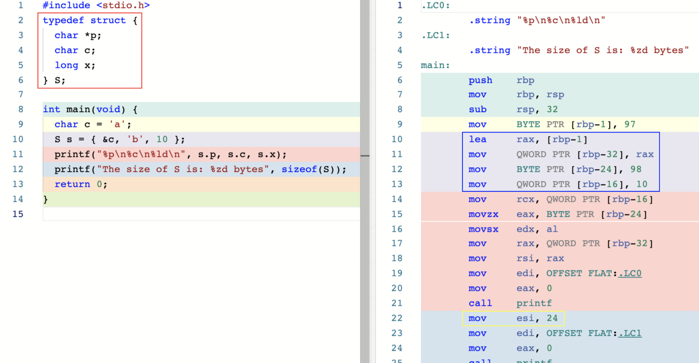
Task: Click 'mov eax, 0' on assembly line 24
Action: tap(510, 348)
